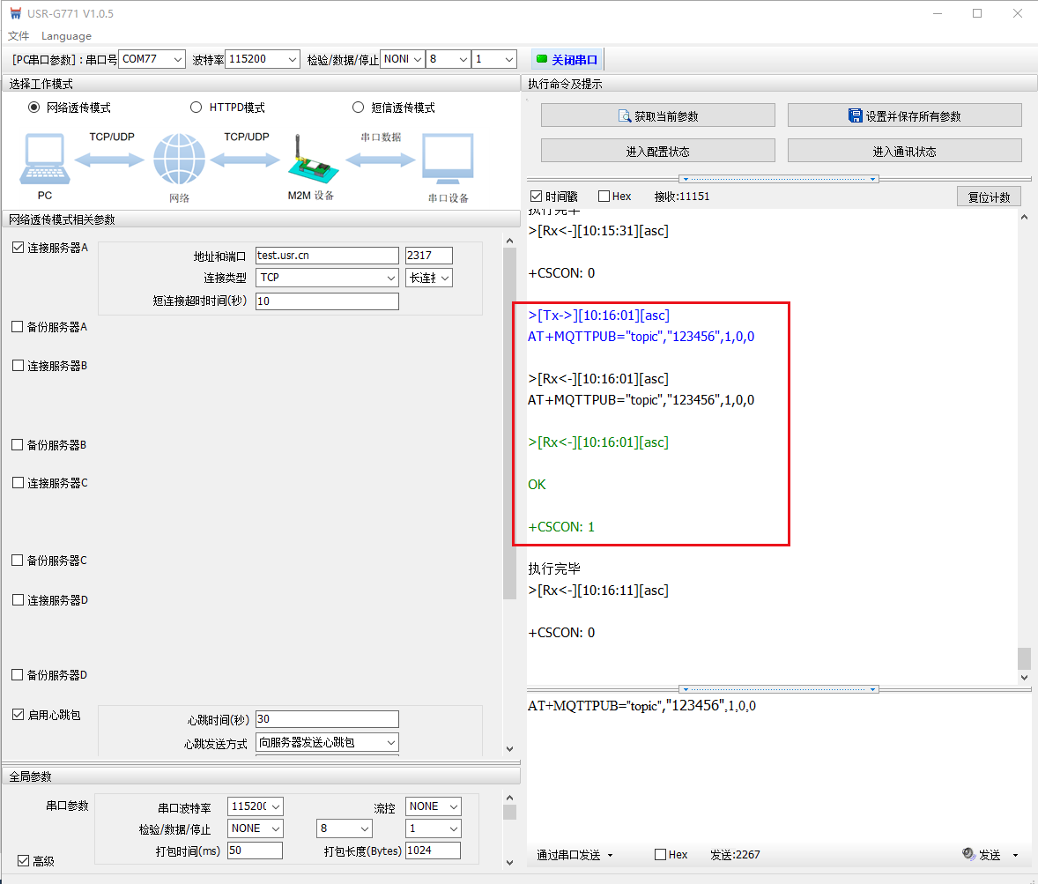
Task: Click the serial device monitor icon
Action: tap(448, 160)
